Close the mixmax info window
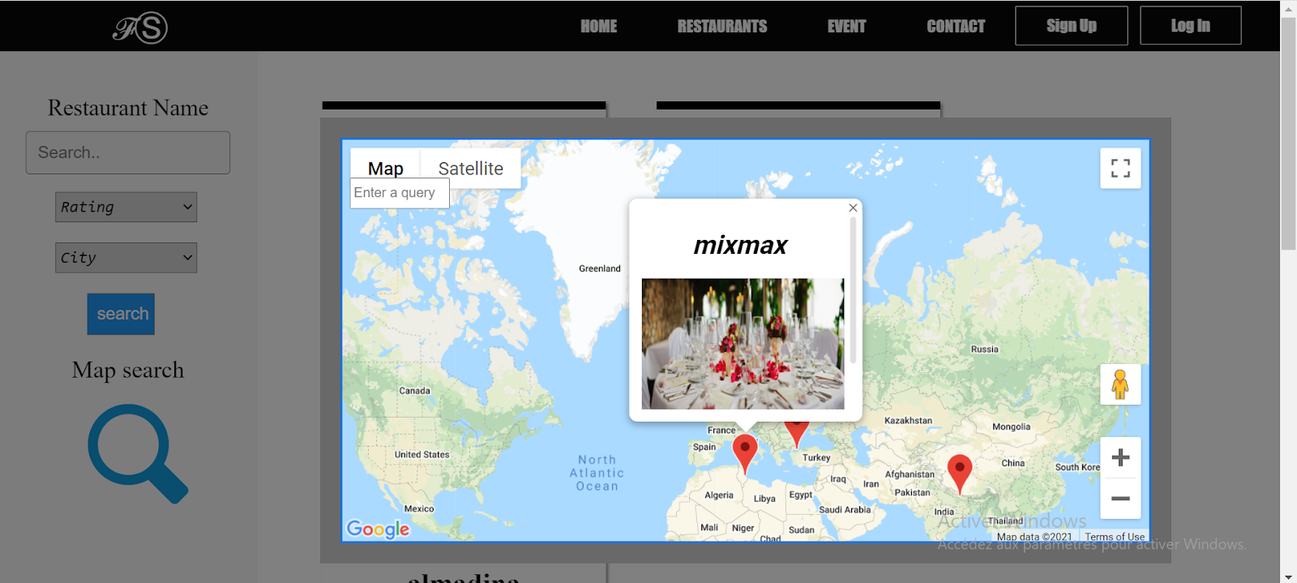The width and height of the screenshot is (1297, 583). (x=853, y=208)
